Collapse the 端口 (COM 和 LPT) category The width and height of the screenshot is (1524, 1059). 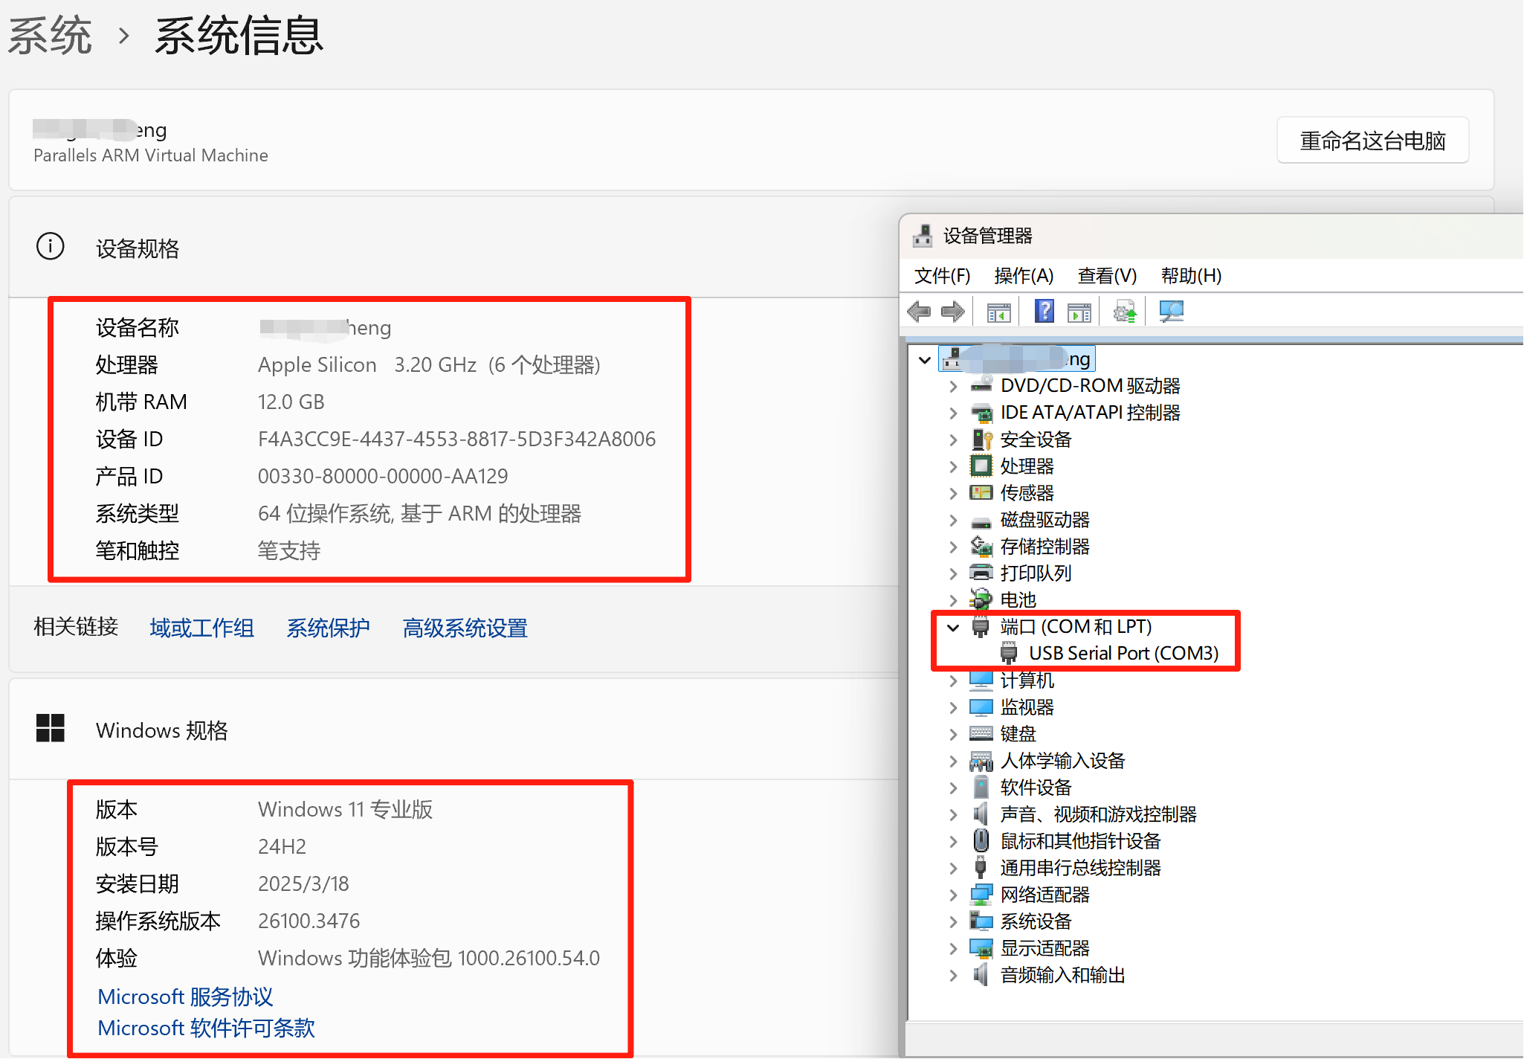coord(954,627)
